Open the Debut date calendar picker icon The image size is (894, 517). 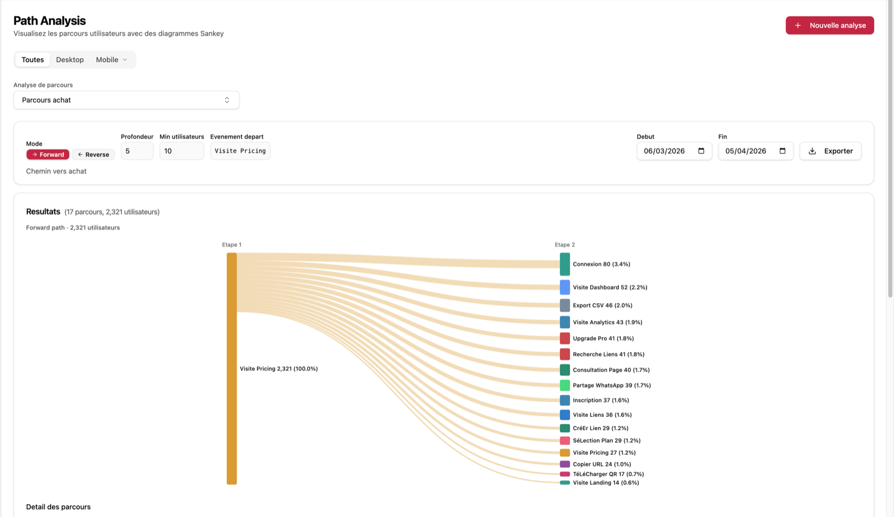tap(701, 151)
